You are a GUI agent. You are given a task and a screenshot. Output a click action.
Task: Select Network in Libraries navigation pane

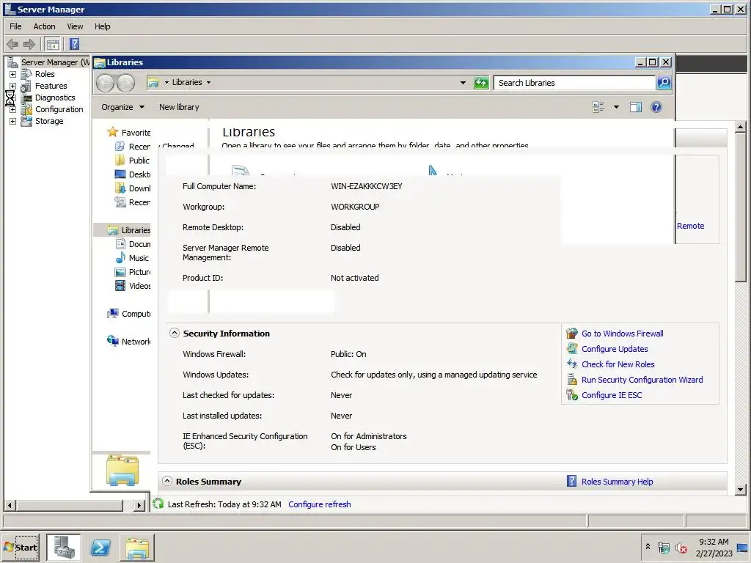[136, 342]
